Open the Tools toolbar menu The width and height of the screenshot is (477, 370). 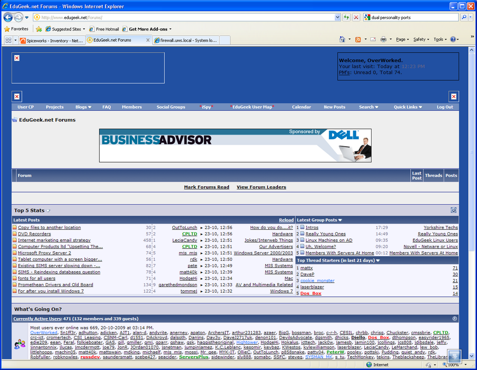440,39
